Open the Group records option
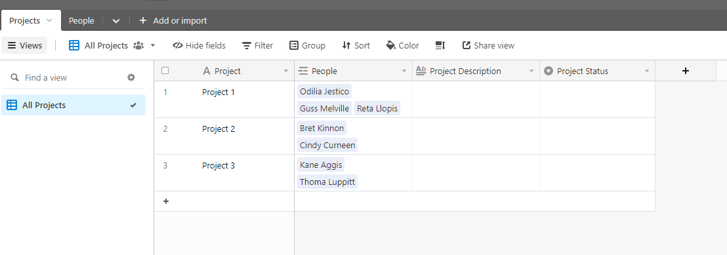The height and width of the screenshot is (255, 727). click(x=307, y=45)
